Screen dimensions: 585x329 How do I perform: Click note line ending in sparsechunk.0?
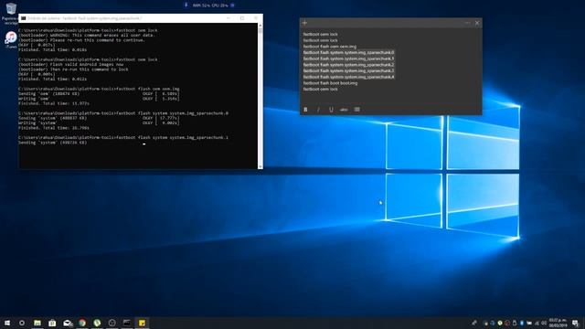point(348,53)
